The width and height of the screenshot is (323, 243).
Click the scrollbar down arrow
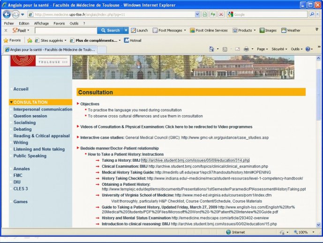point(318,225)
